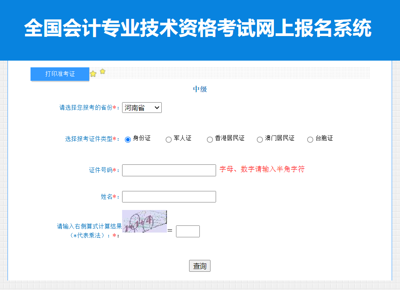The width and height of the screenshot is (400, 290).
Task: Click inside the 姓名 input field
Action: click(x=169, y=197)
